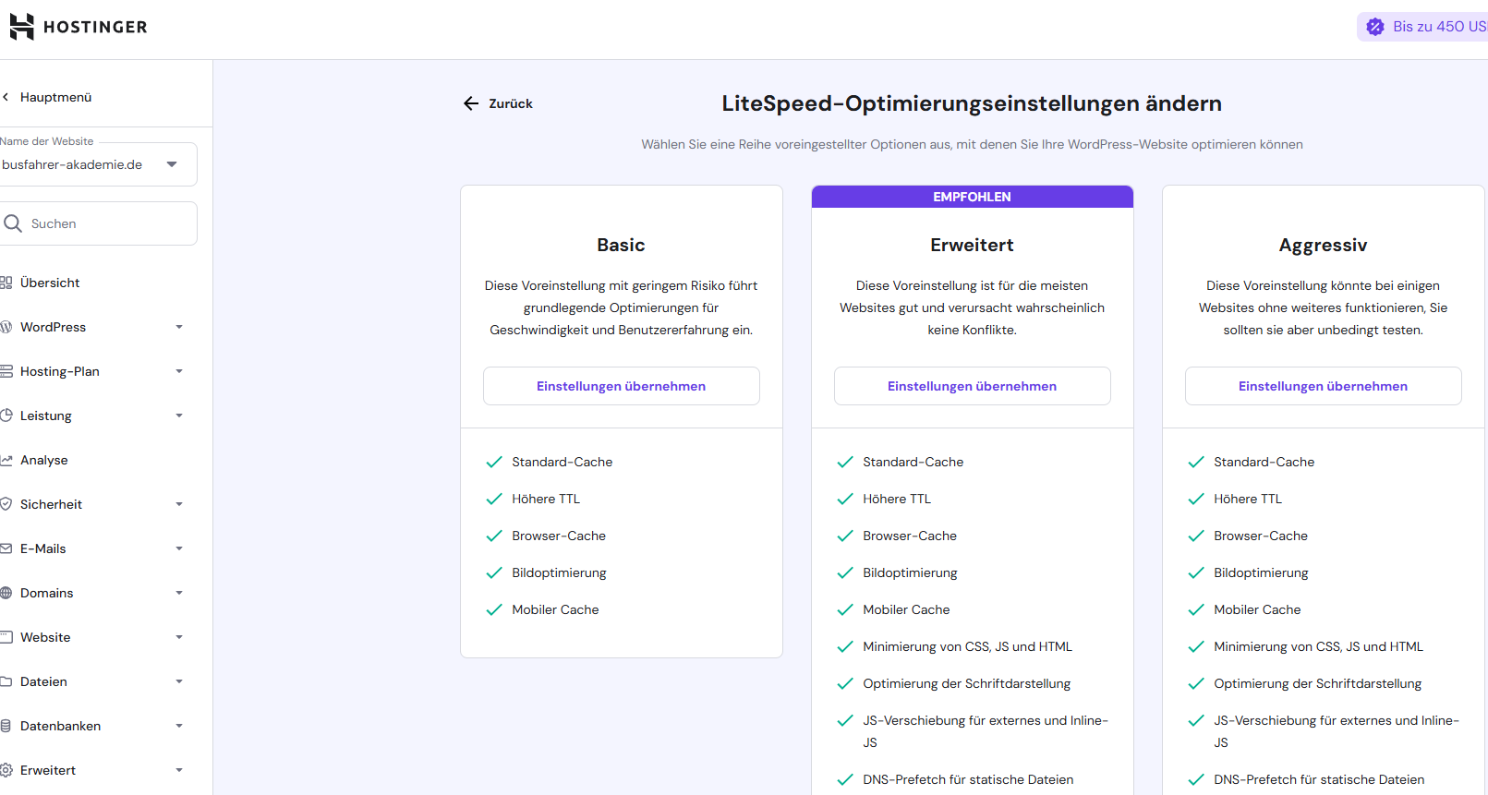Click JS-Verschiebung text in Aggressiv card
Screen dimensions: 1488x795
click(x=1337, y=731)
